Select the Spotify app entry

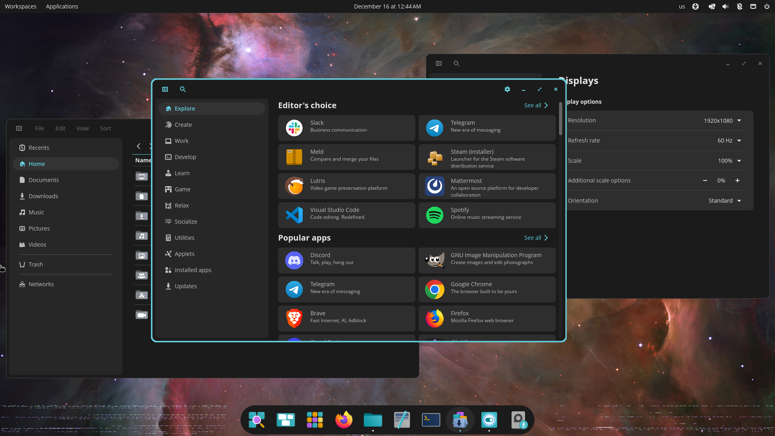click(487, 215)
